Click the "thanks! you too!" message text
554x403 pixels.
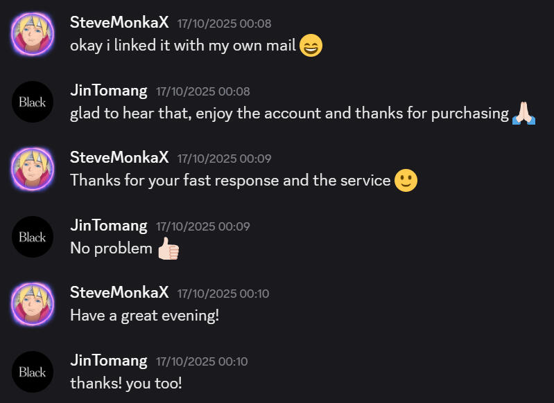point(125,383)
